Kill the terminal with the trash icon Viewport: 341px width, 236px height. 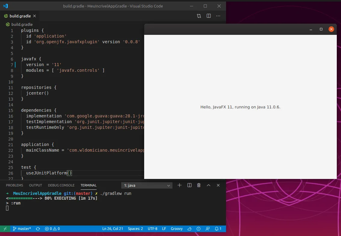point(199,185)
